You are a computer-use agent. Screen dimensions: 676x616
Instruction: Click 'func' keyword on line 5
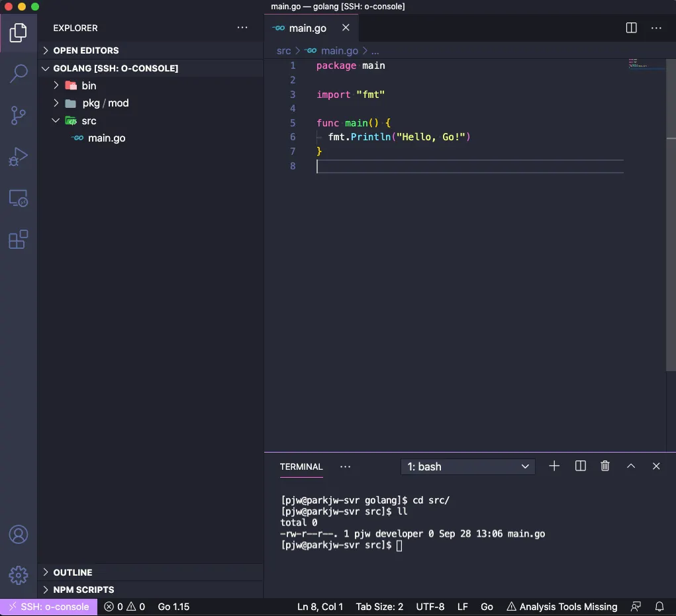[x=328, y=123]
